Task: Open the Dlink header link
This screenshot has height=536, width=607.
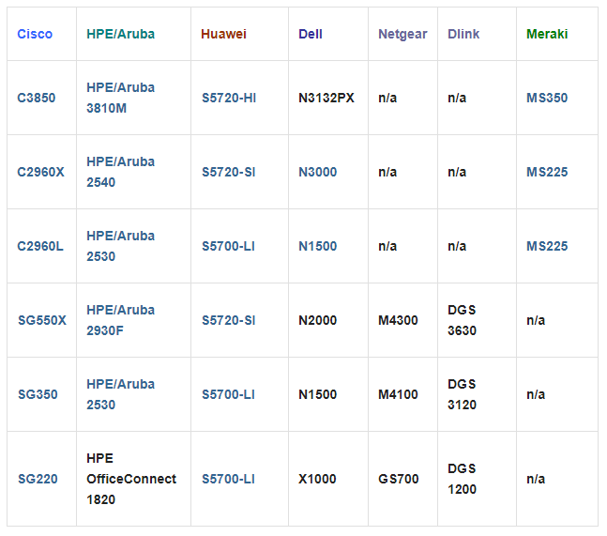Action: tap(463, 34)
